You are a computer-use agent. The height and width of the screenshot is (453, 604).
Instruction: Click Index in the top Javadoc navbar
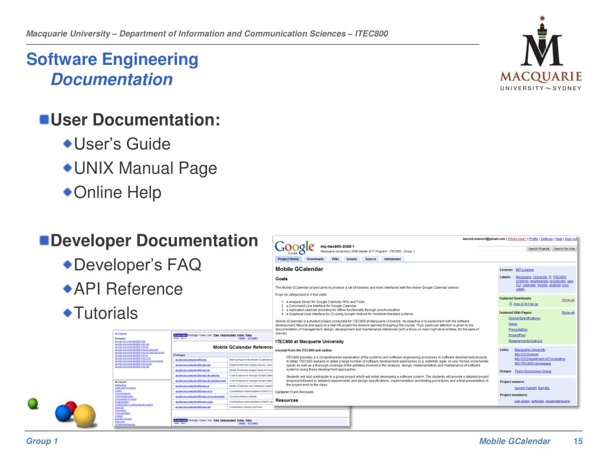click(x=241, y=335)
